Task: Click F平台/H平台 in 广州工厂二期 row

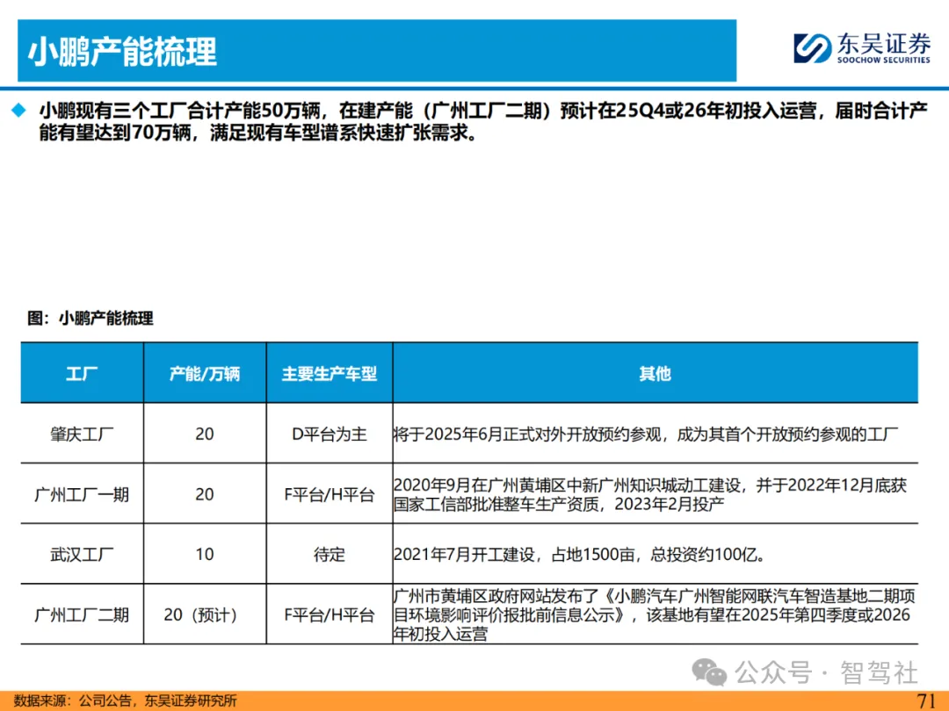Action: pyautogui.click(x=330, y=614)
